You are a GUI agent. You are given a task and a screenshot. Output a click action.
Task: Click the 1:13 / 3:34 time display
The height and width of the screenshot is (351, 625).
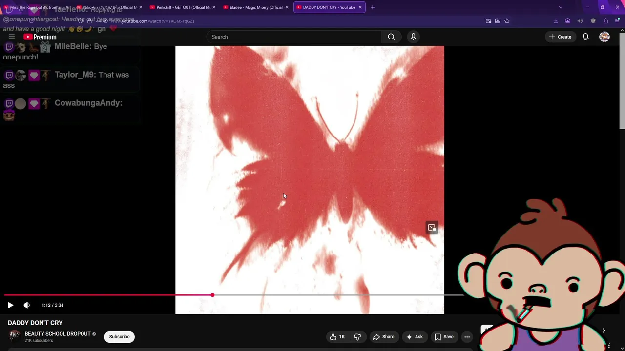point(53,305)
